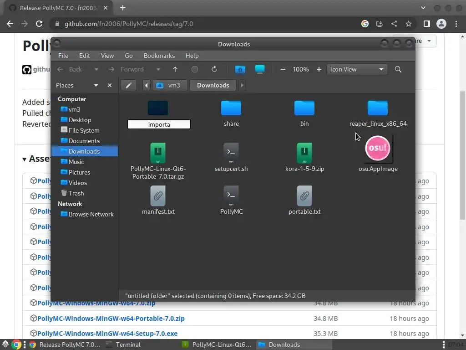The image size is (466, 350).
Task: Click Chrome address bar URL
Action: tap(129, 24)
